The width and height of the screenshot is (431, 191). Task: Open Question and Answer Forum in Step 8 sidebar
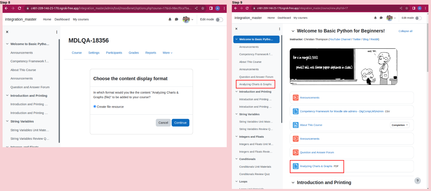[x=30, y=87]
